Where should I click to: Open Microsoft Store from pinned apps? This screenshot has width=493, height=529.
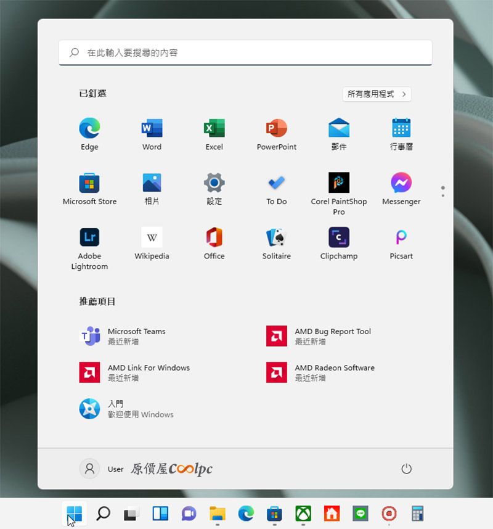click(x=89, y=188)
